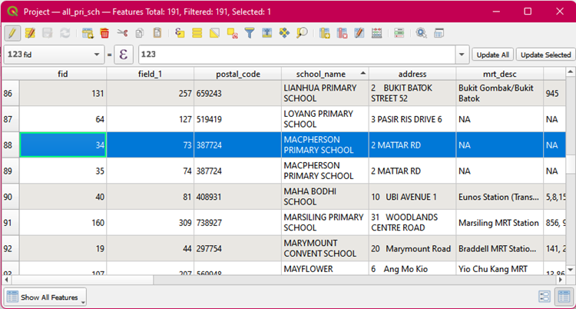
Task: Click the Invert selection icon
Action: 214,33
